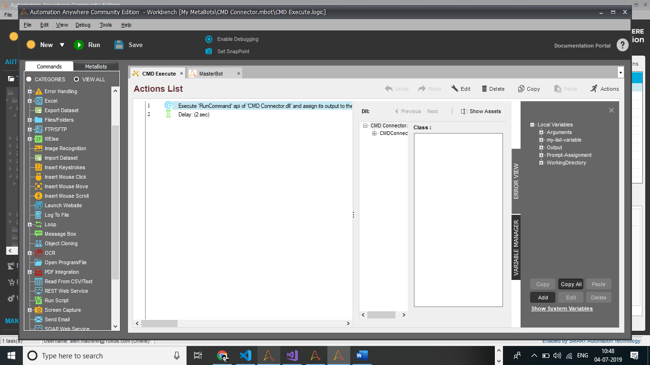
Task: Click Show System Variables link
Action: click(x=562, y=308)
